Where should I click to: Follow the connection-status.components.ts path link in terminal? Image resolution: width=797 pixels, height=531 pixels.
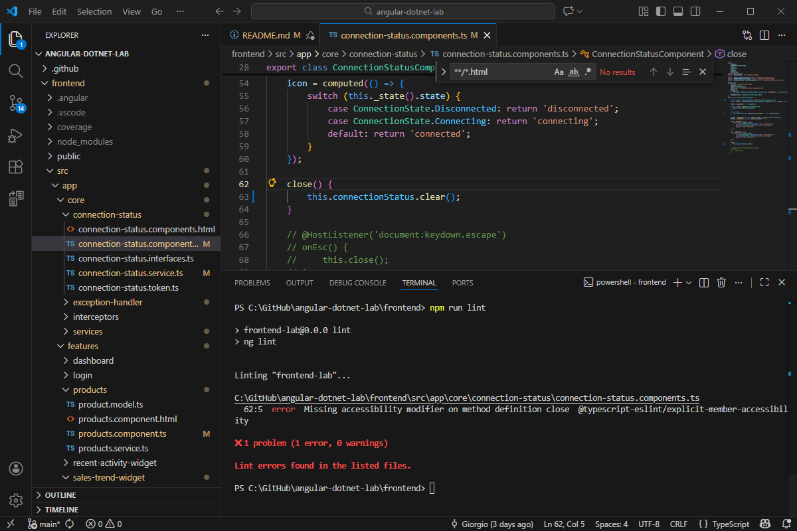(x=467, y=398)
